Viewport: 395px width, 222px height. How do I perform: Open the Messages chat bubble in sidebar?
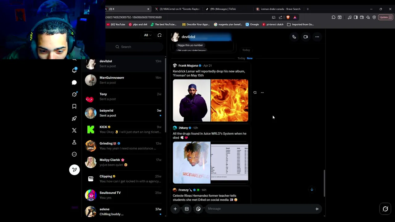74,82
